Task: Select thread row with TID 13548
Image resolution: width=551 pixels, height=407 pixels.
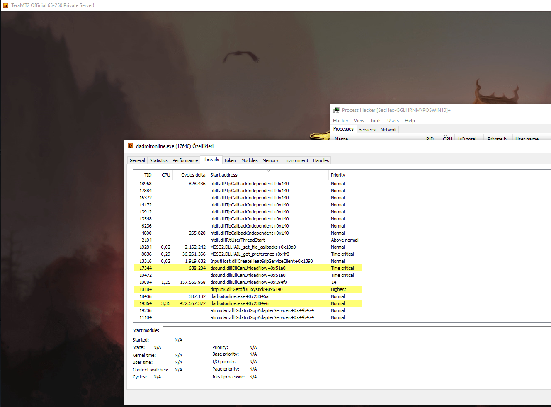Action: 248,219
